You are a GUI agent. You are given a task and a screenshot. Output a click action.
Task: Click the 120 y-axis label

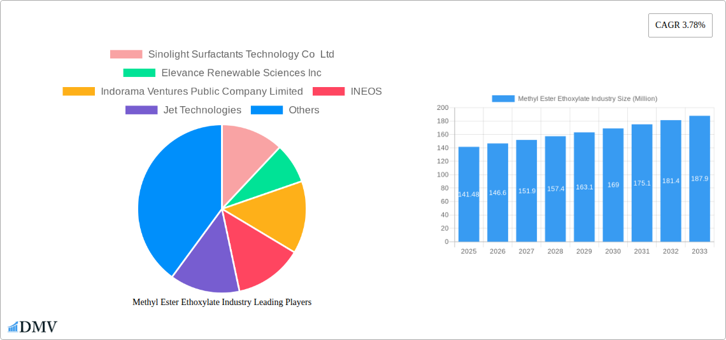443,161
